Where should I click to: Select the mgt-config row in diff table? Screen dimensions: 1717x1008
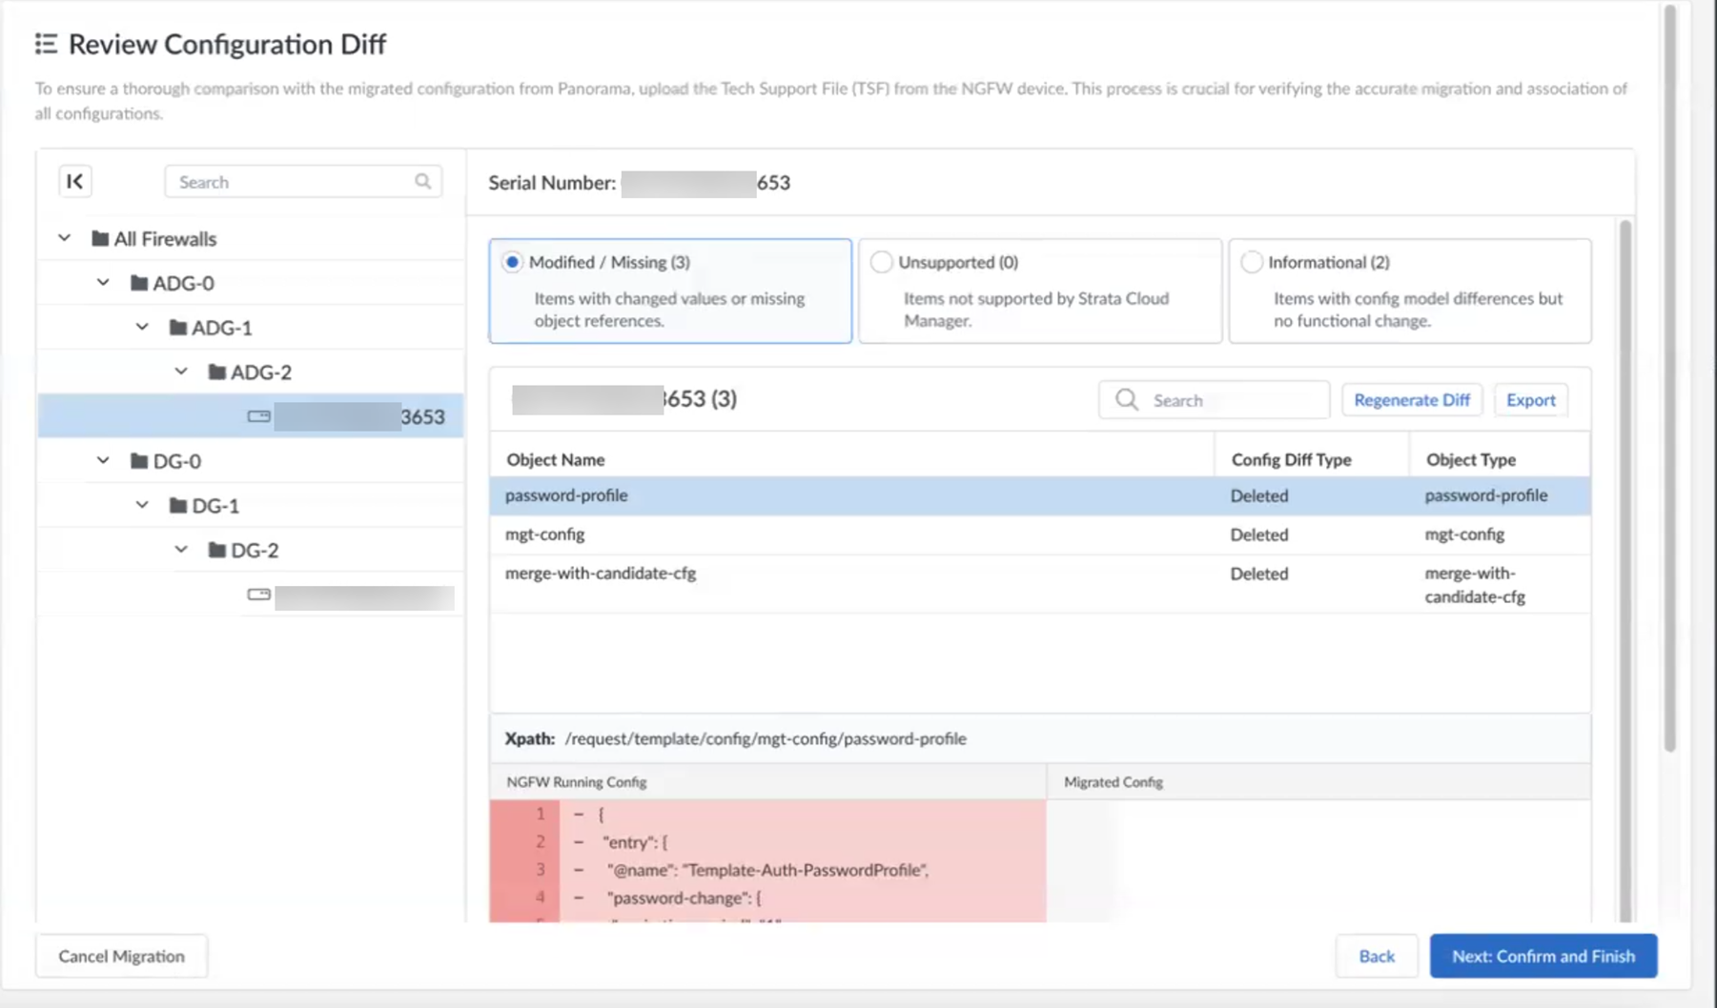coord(848,534)
